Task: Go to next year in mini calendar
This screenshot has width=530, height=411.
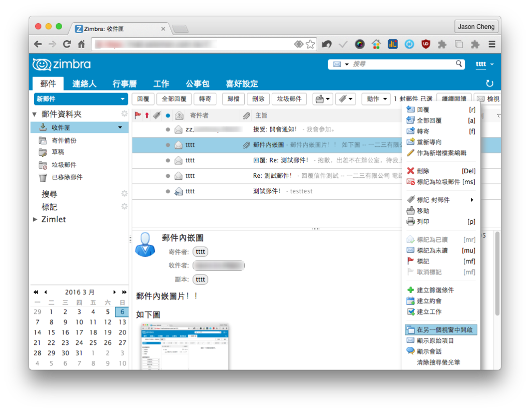Action: click(x=124, y=292)
